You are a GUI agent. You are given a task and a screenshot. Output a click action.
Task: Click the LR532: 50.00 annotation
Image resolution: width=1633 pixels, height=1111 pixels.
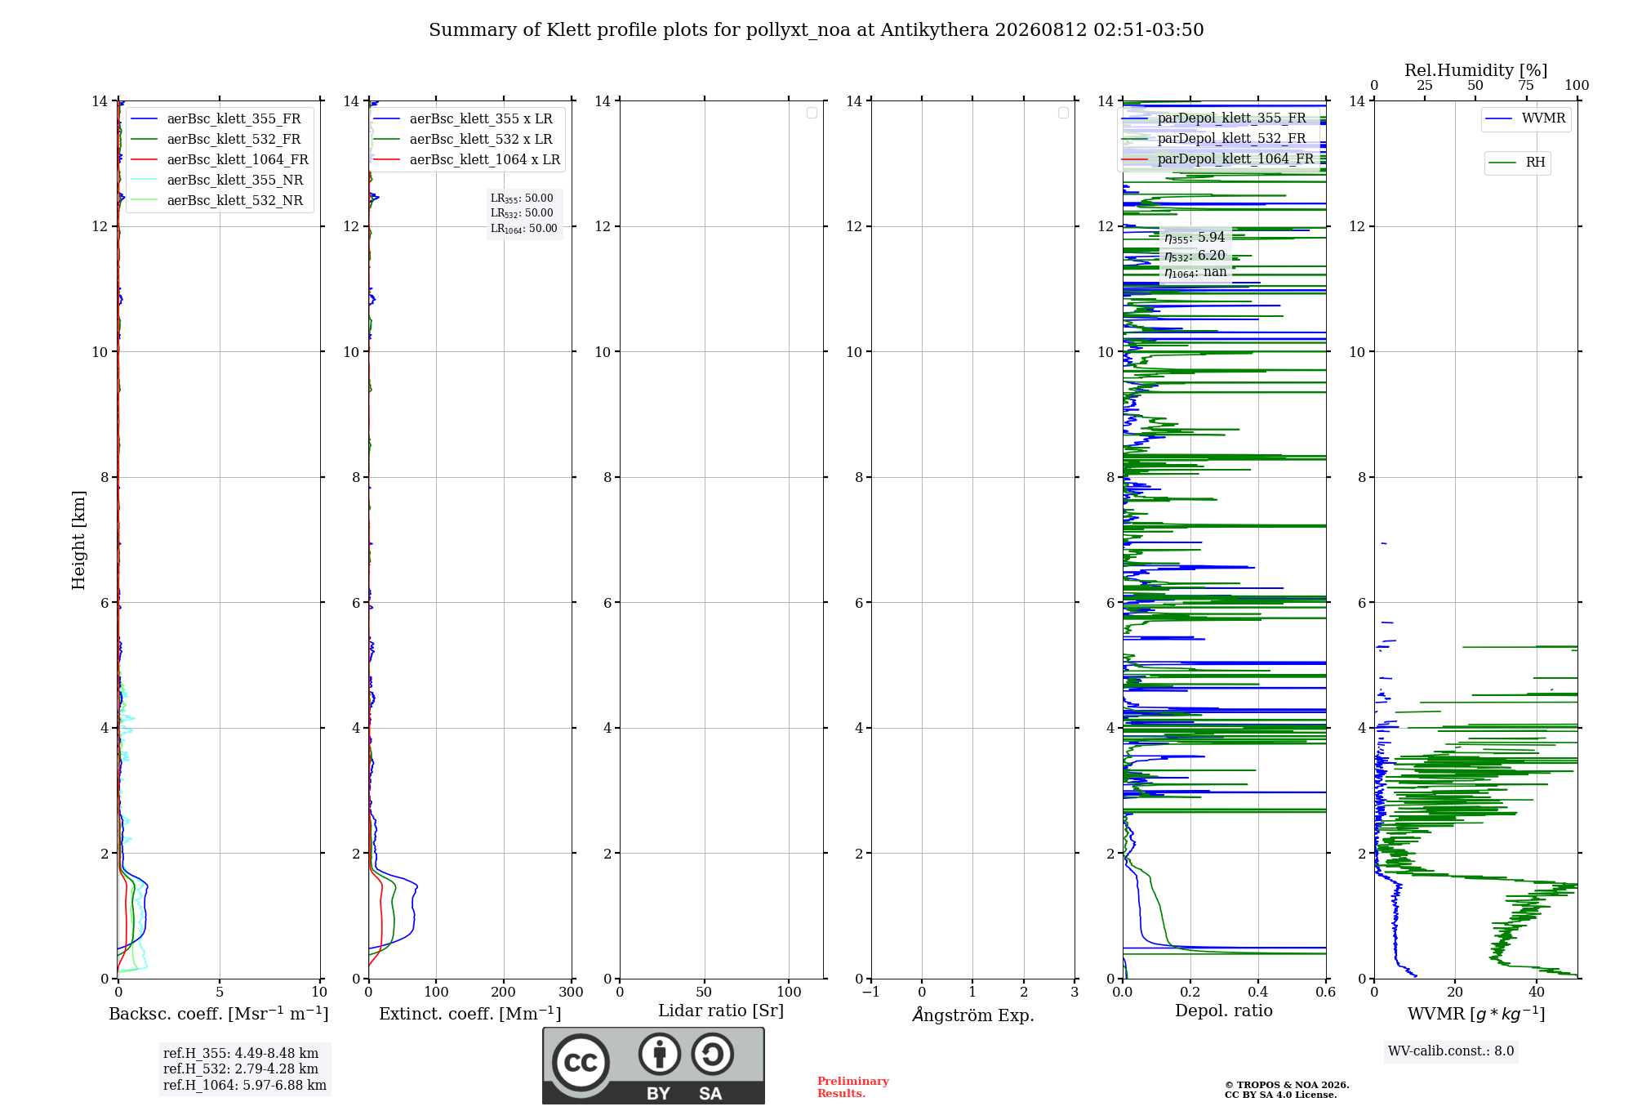pos(522,213)
